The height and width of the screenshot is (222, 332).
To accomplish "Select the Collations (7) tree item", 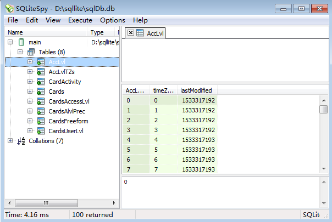I will click(46, 141).
